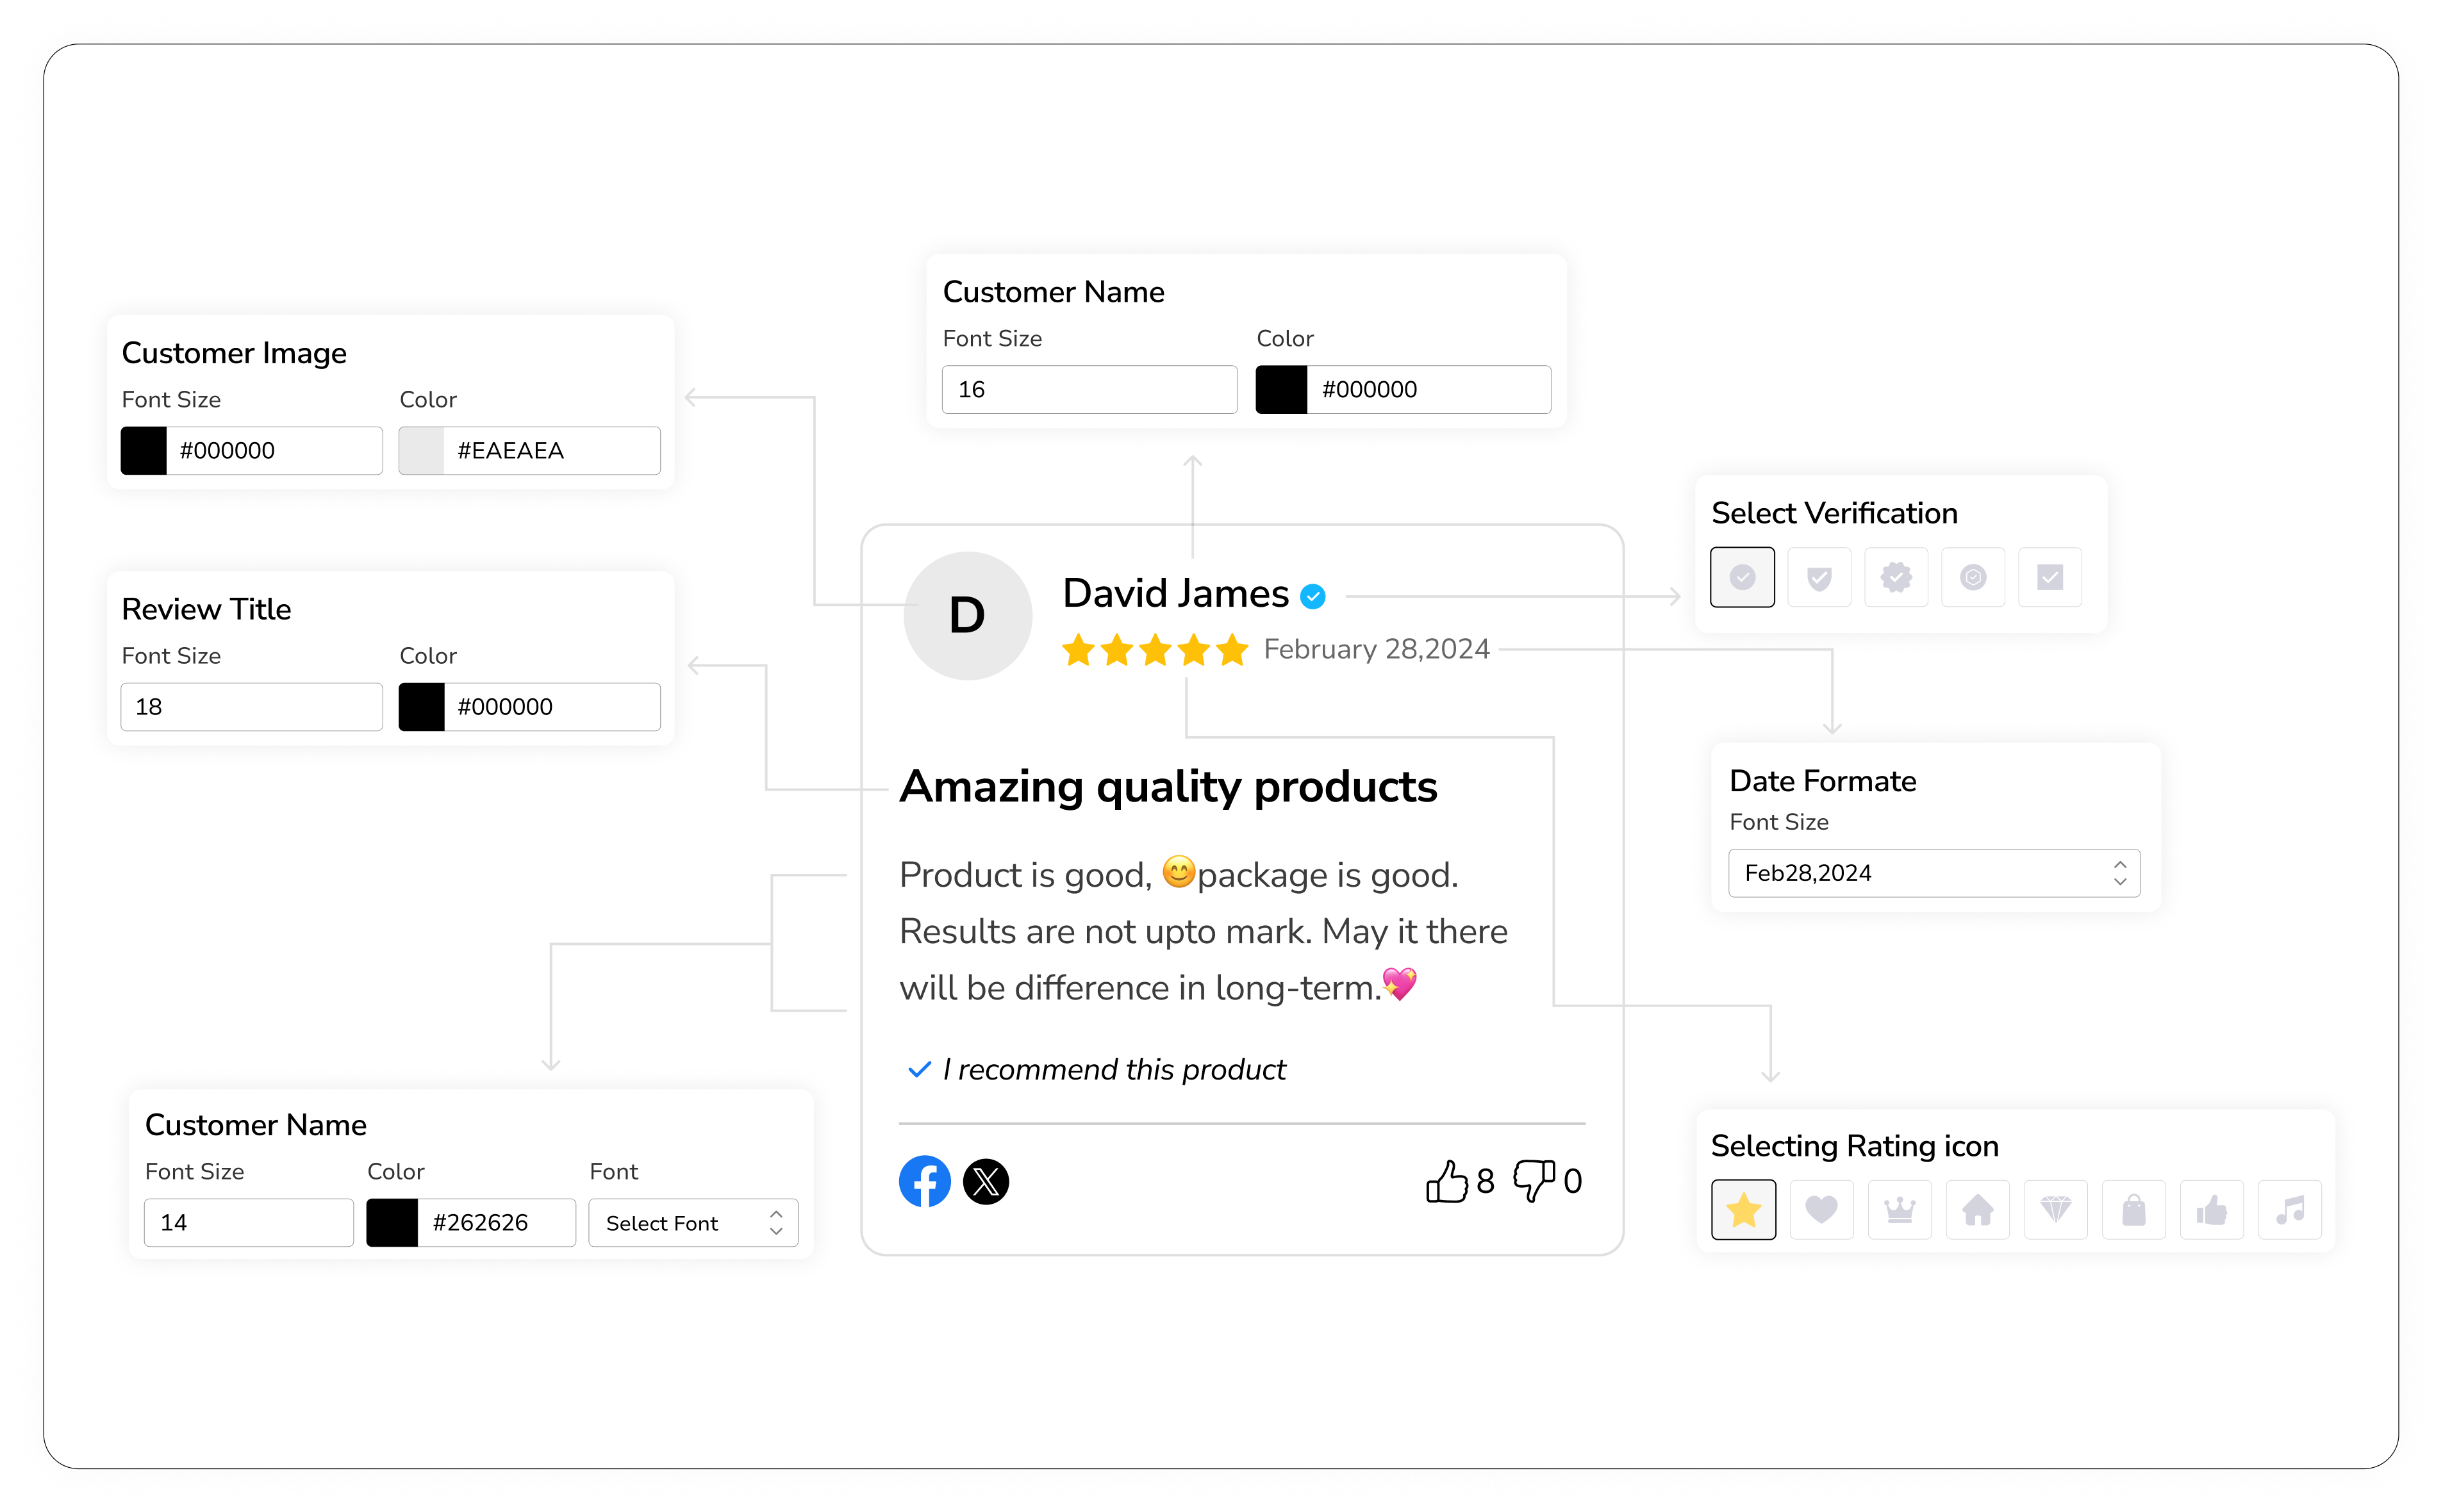The width and height of the screenshot is (2443, 1512).
Task: Choose the star rating icon
Action: pos(1744,1210)
